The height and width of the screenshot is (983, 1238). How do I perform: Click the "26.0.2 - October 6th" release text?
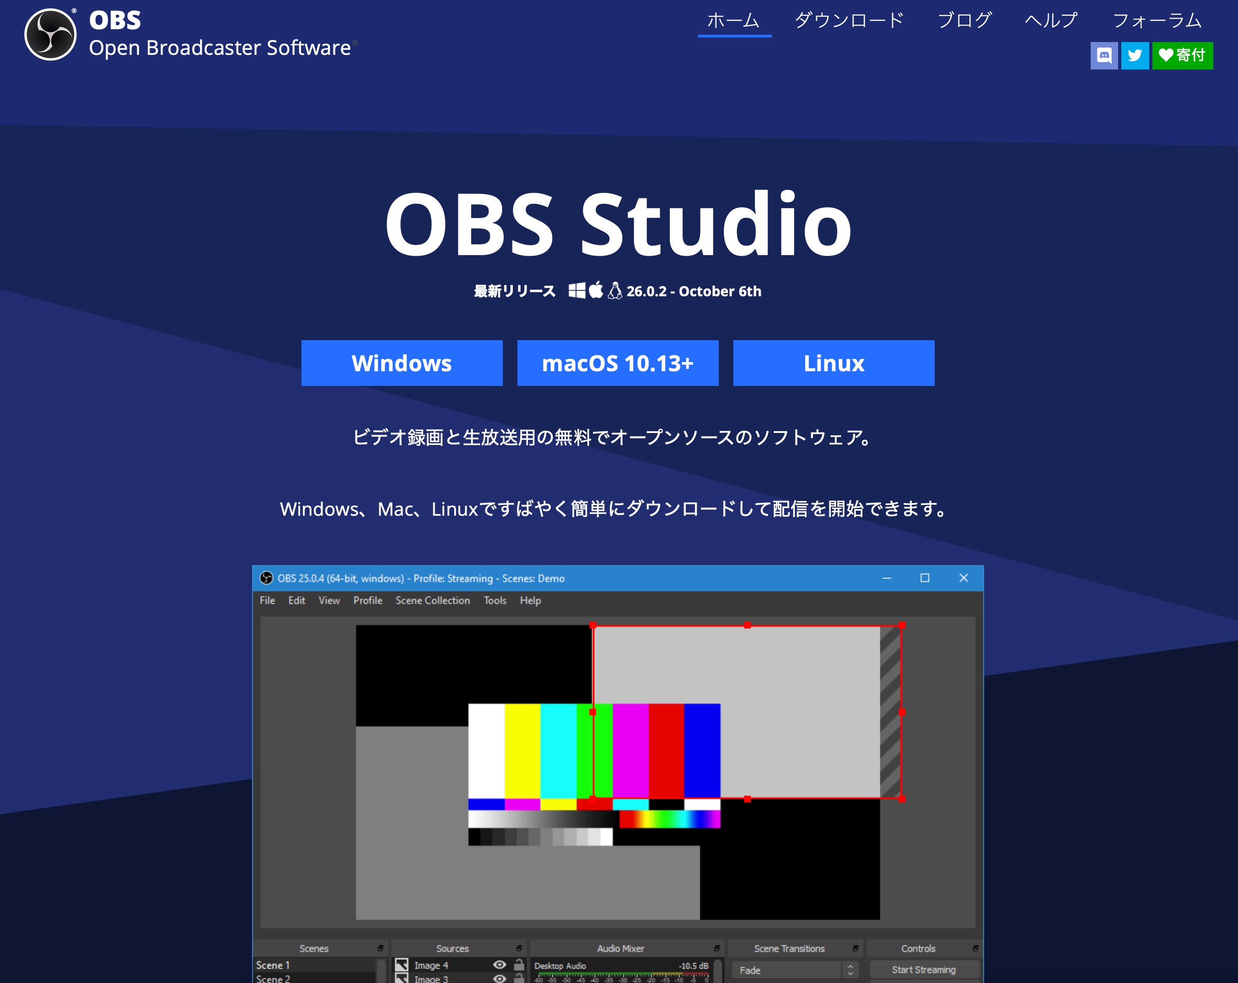click(694, 291)
